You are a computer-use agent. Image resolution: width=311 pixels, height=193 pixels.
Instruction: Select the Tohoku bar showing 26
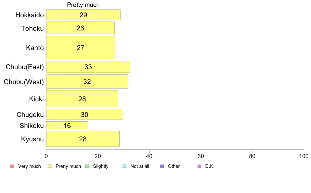(x=80, y=28)
